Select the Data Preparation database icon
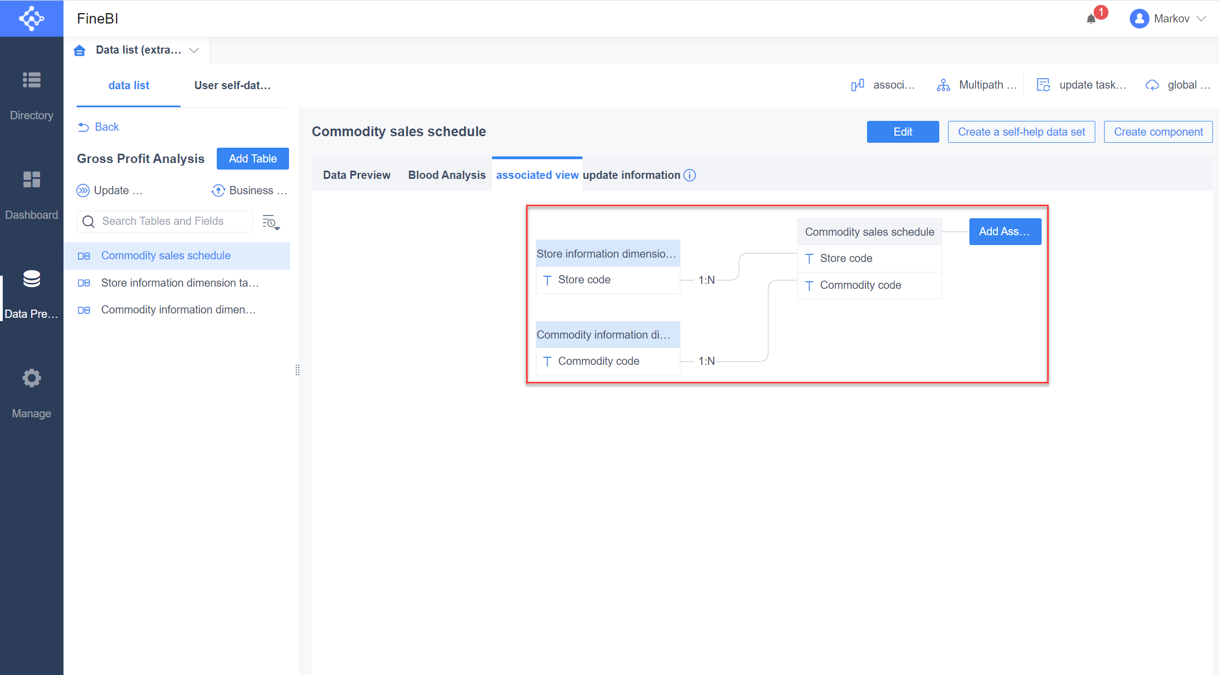This screenshot has width=1219, height=675. 31,278
